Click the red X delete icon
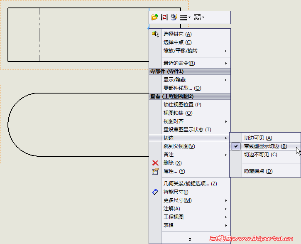Screen dimensions: 301x244 pyautogui.click(x=155, y=163)
